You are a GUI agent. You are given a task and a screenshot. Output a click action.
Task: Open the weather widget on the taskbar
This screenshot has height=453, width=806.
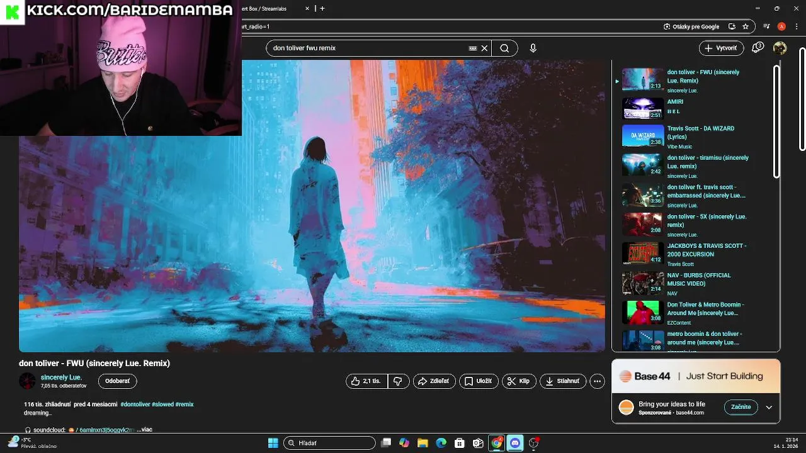tap(33, 443)
